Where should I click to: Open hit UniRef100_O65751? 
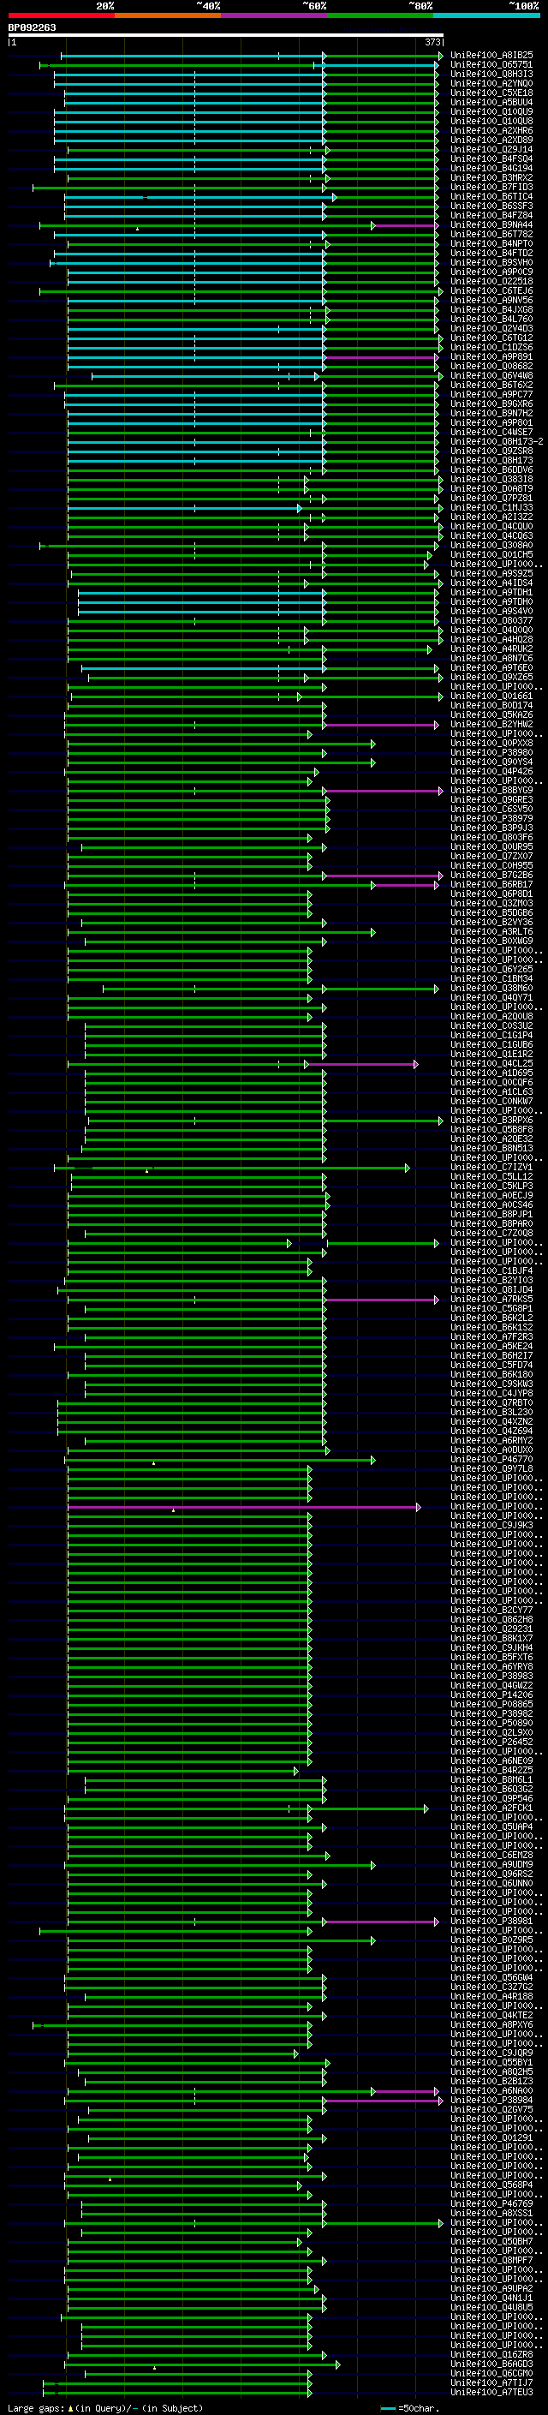coord(491,65)
